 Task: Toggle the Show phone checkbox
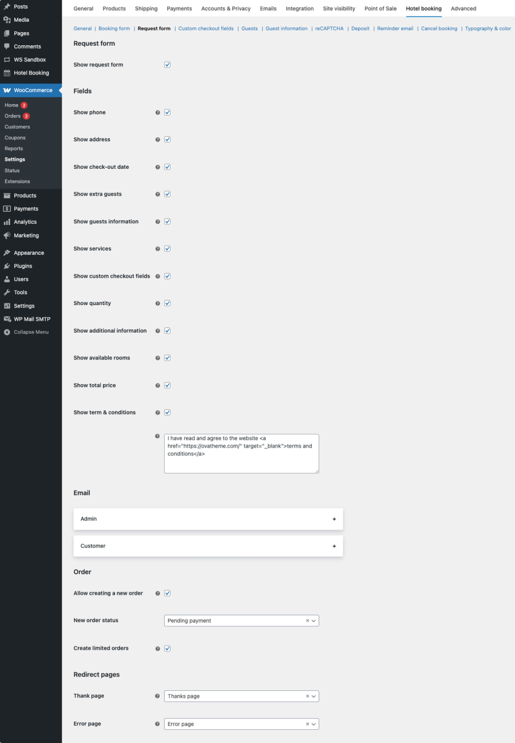(168, 113)
